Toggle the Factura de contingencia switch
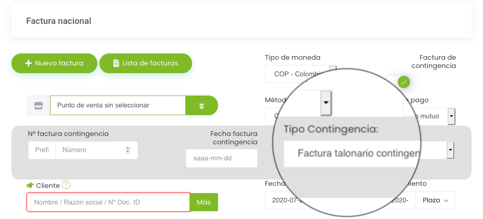 398,83
